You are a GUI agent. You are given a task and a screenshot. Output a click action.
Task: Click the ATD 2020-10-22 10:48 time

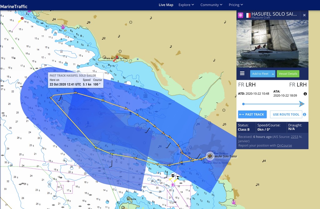(x=257, y=94)
